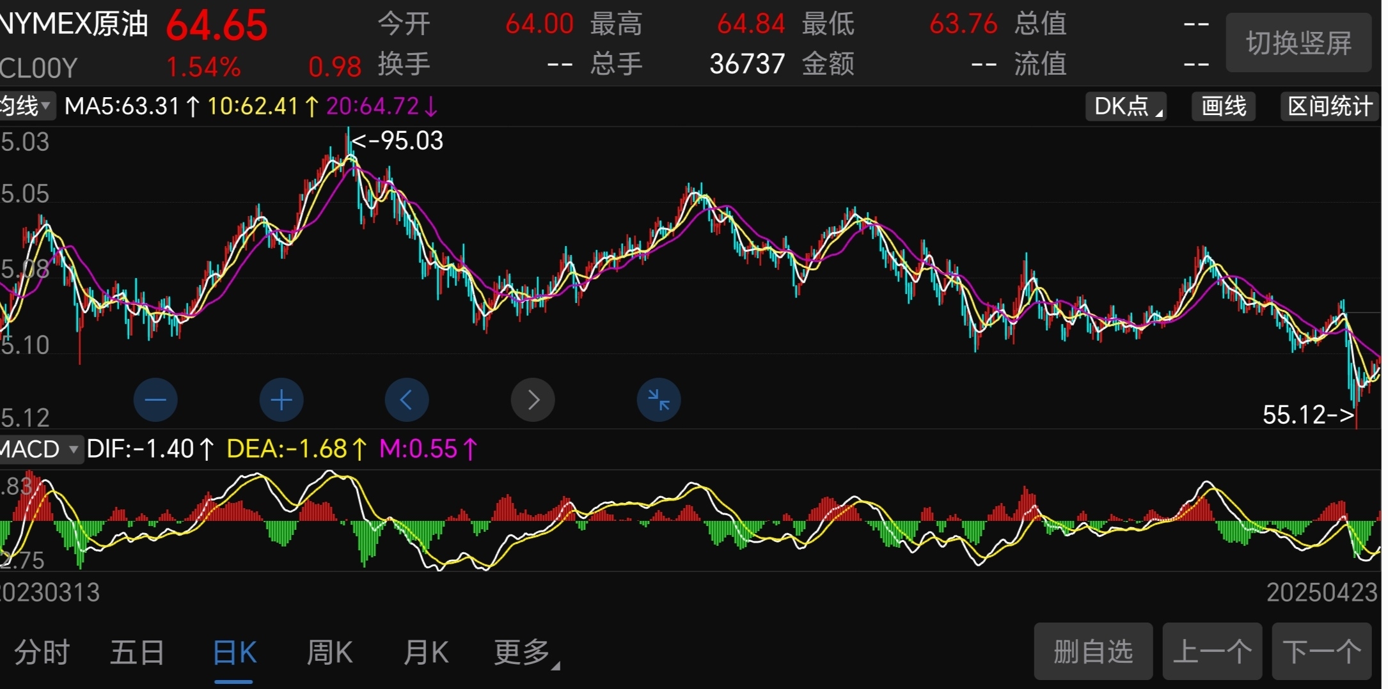
Task: Tap the DEA:-1.68 readout
Action: [x=297, y=449]
